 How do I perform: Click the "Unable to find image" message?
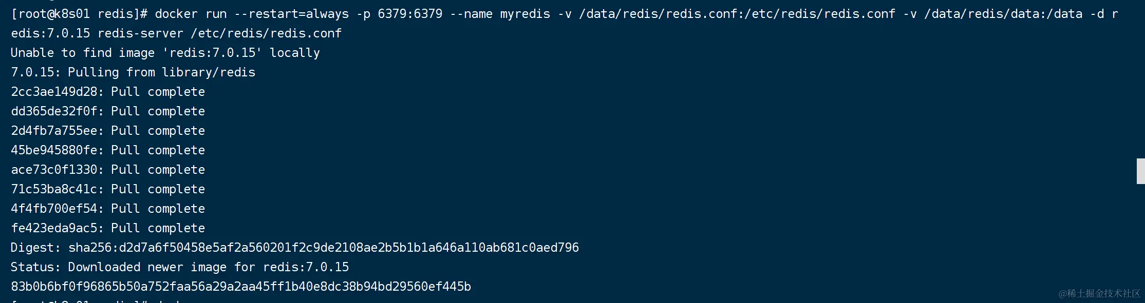click(x=165, y=53)
